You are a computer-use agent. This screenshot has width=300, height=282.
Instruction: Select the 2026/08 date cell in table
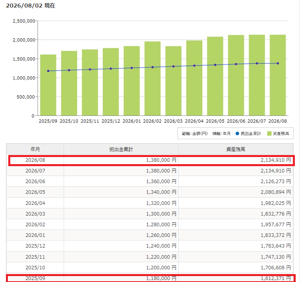(35, 160)
